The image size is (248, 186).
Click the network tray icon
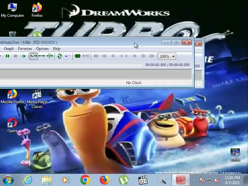pyautogui.click(x=209, y=180)
